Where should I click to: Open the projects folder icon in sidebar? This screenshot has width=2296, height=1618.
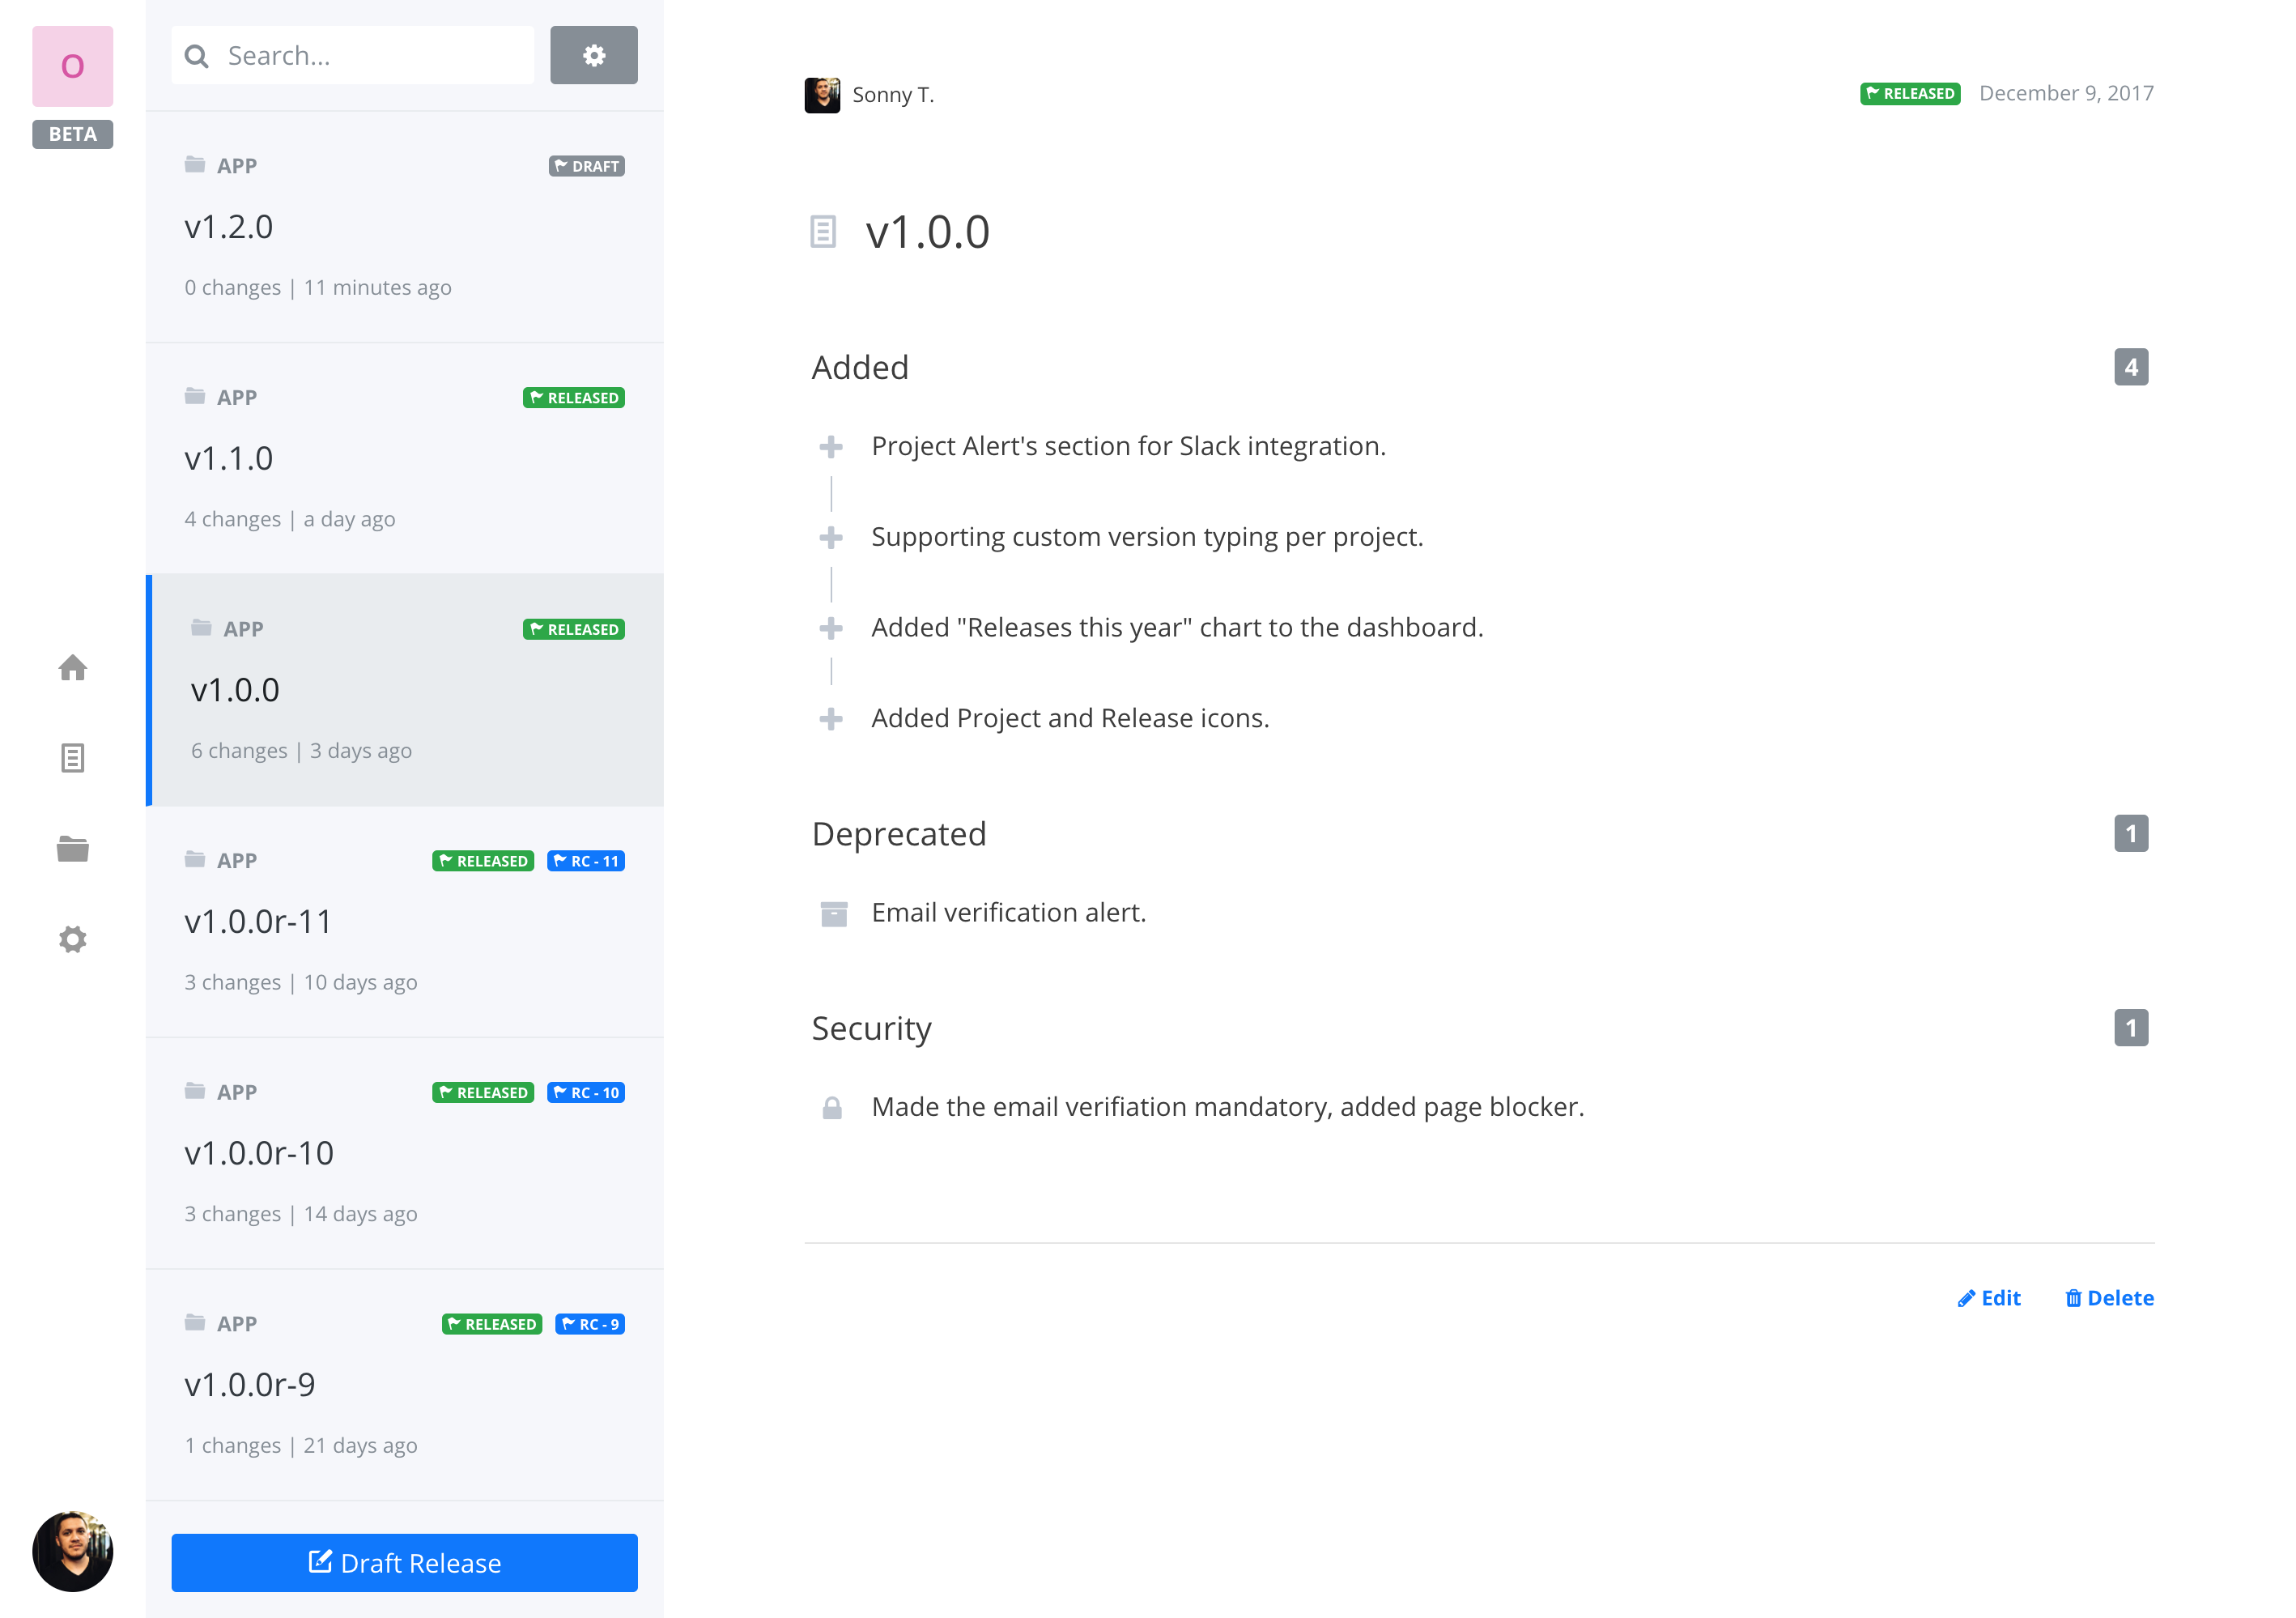coord(72,849)
